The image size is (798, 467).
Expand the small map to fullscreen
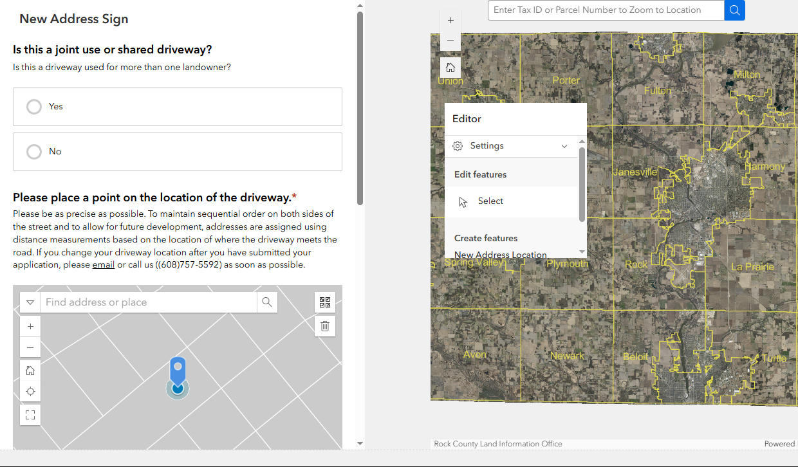[30, 414]
